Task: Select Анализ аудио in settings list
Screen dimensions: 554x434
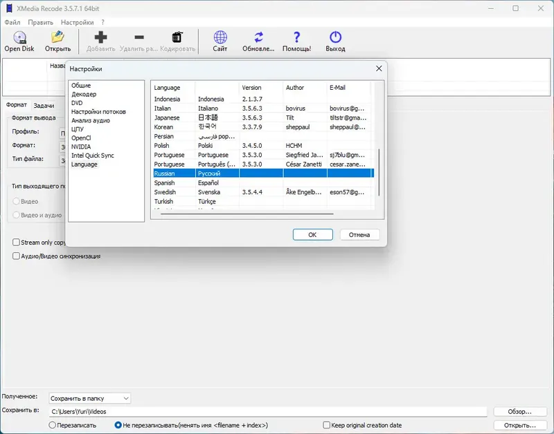Action: (91, 120)
